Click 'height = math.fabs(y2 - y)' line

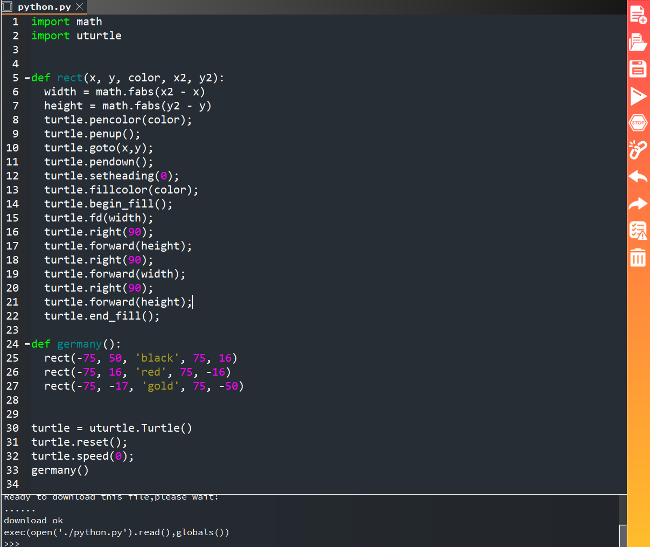click(x=128, y=106)
